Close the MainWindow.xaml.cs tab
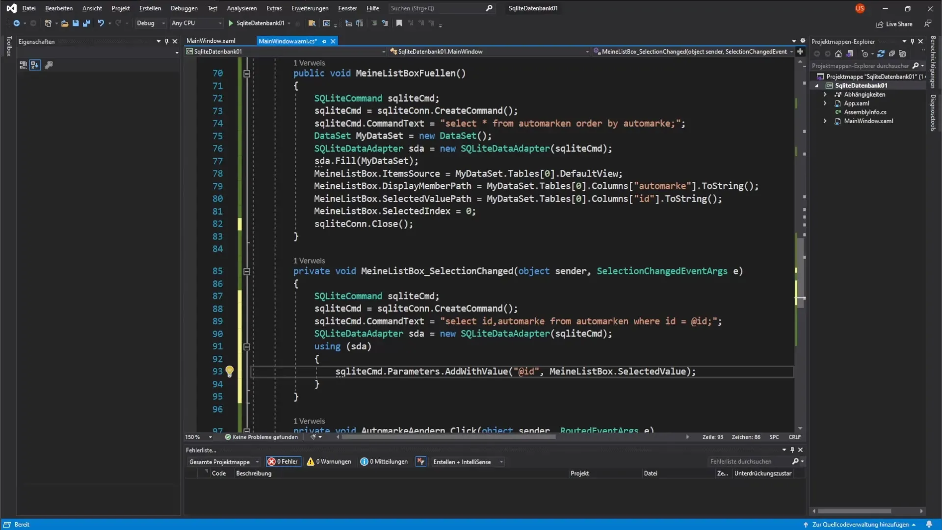The image size is (942, 530). point(333,41)
